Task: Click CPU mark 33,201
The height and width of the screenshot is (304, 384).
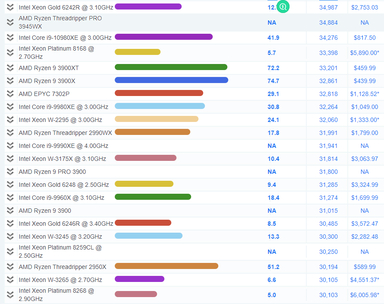Action: (x=328, y=68)
